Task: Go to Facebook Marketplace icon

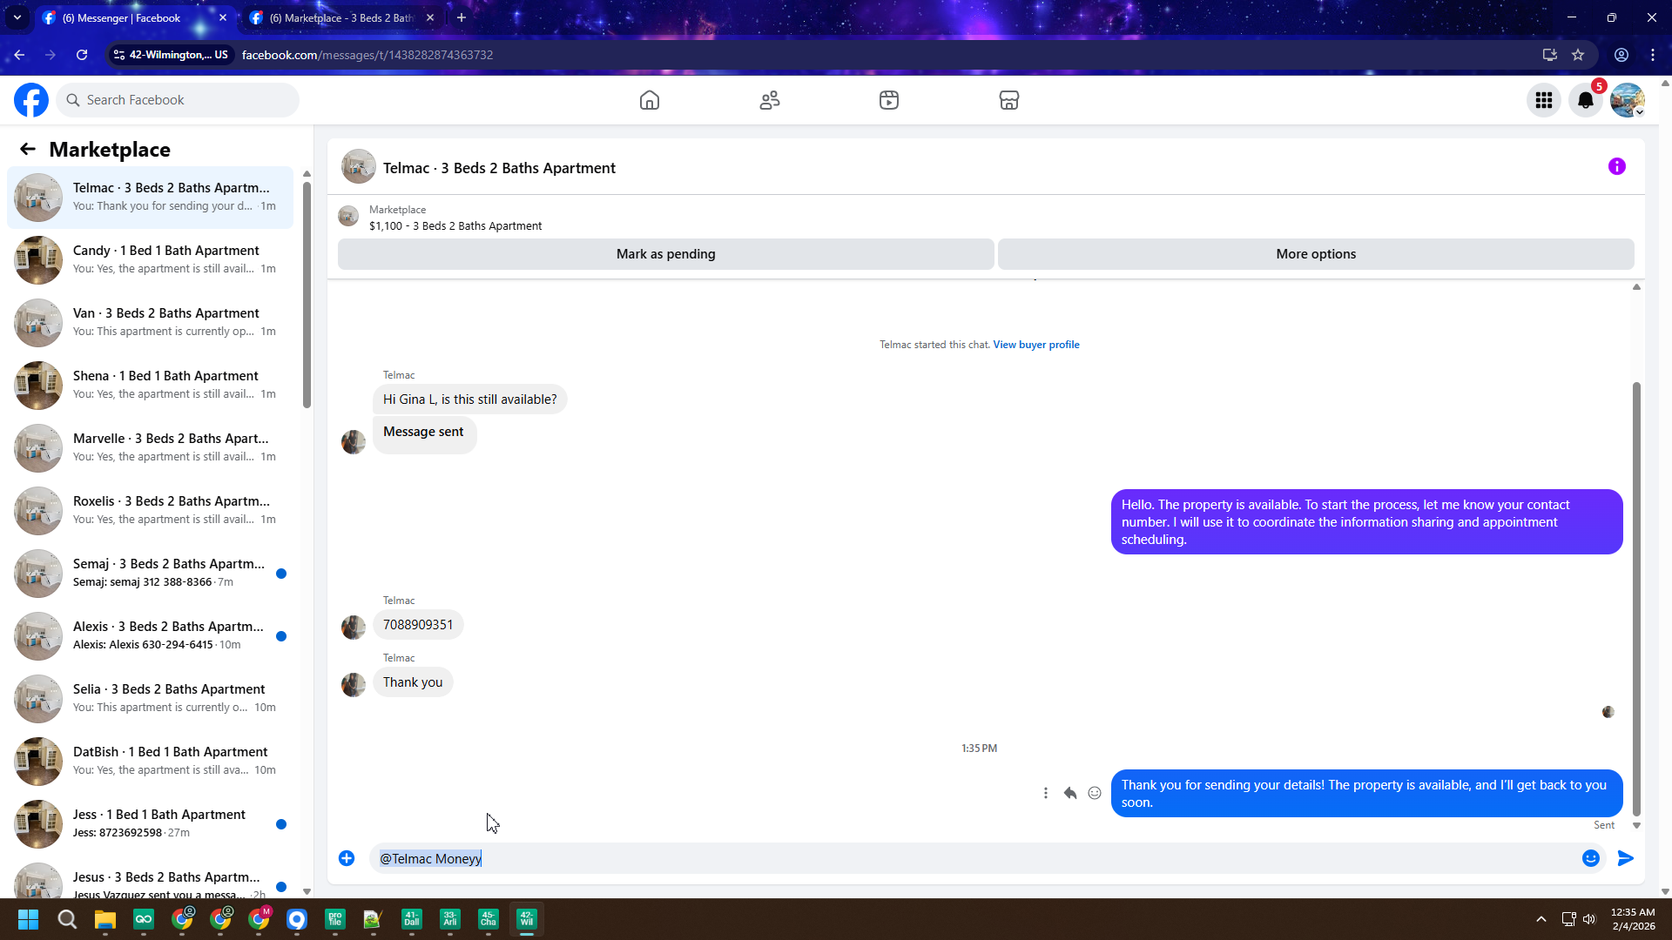Action: pyautogui.click(x=1008, y=100)
